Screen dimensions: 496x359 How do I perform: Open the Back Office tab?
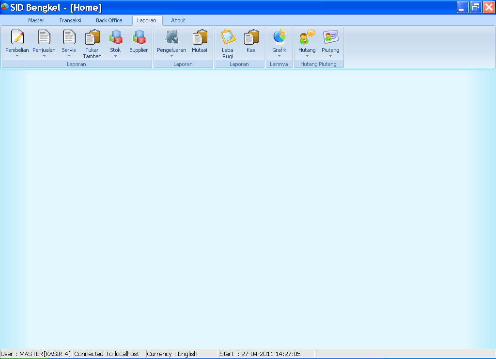(108, 20)
